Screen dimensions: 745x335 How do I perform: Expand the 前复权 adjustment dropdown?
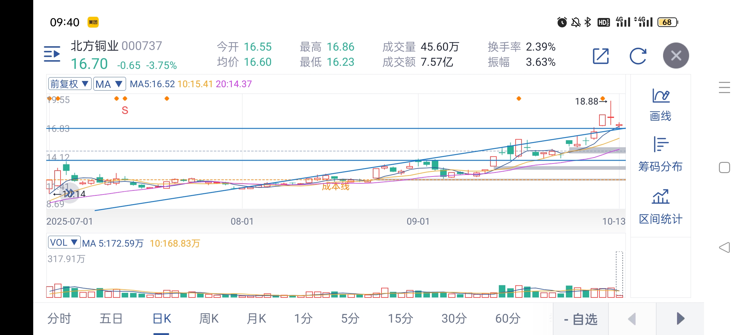pos(70,84)
